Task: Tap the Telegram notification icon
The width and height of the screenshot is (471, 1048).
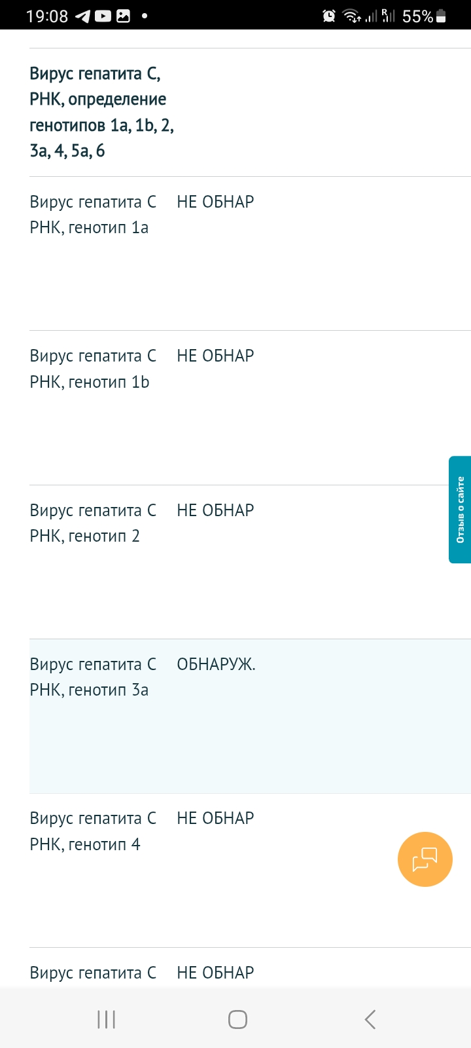Action: click(x=83, y=16)
